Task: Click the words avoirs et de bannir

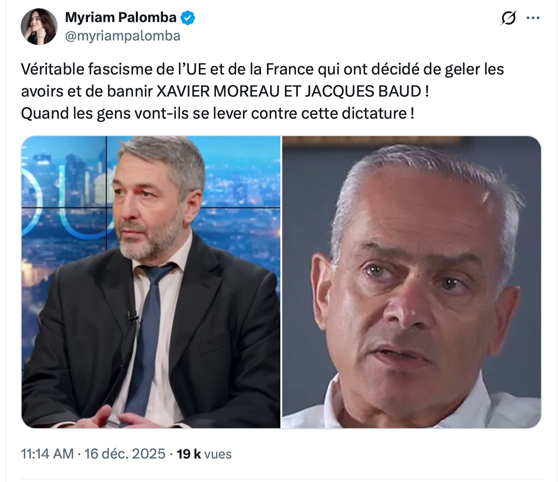Action: [x=87, y=91]
